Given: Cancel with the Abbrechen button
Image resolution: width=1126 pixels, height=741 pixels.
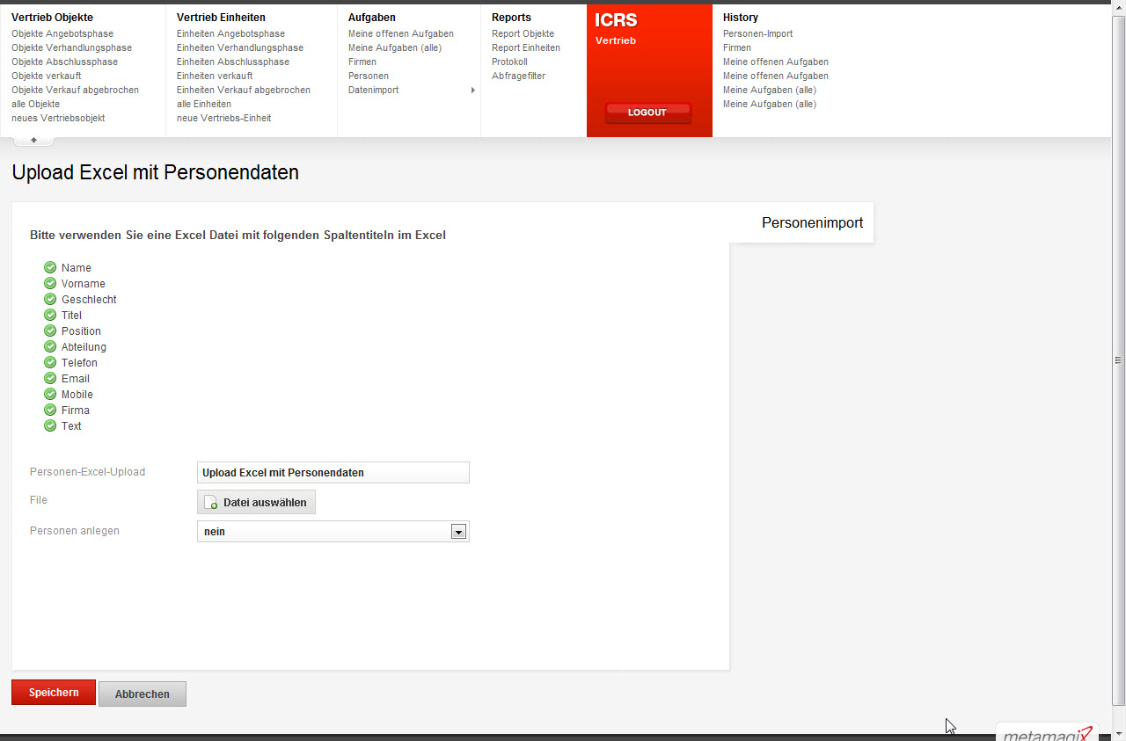Looking at the screenshot, I should (143, 694).
